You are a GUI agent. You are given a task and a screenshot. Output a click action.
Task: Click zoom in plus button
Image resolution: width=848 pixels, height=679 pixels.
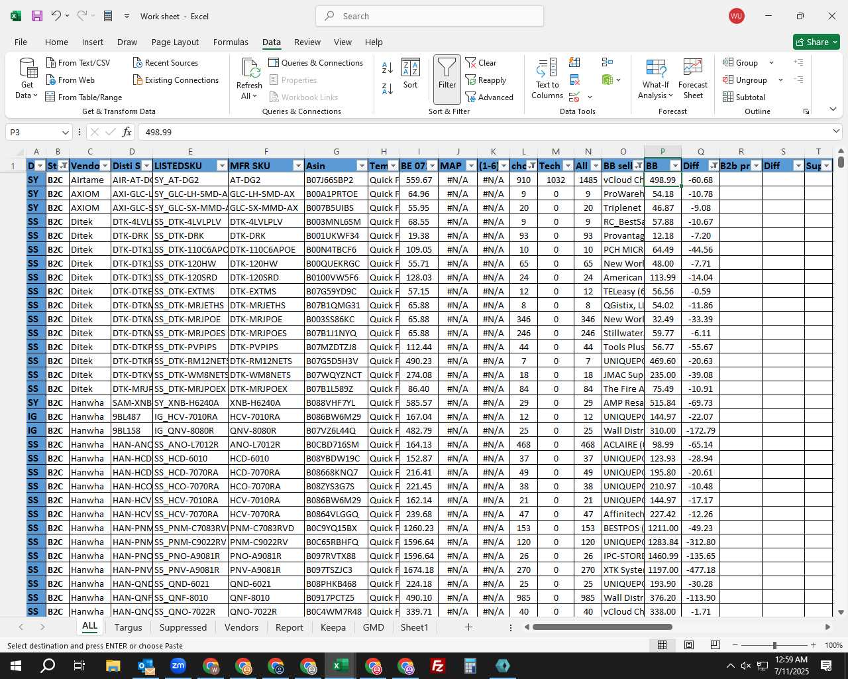[813, 645]
